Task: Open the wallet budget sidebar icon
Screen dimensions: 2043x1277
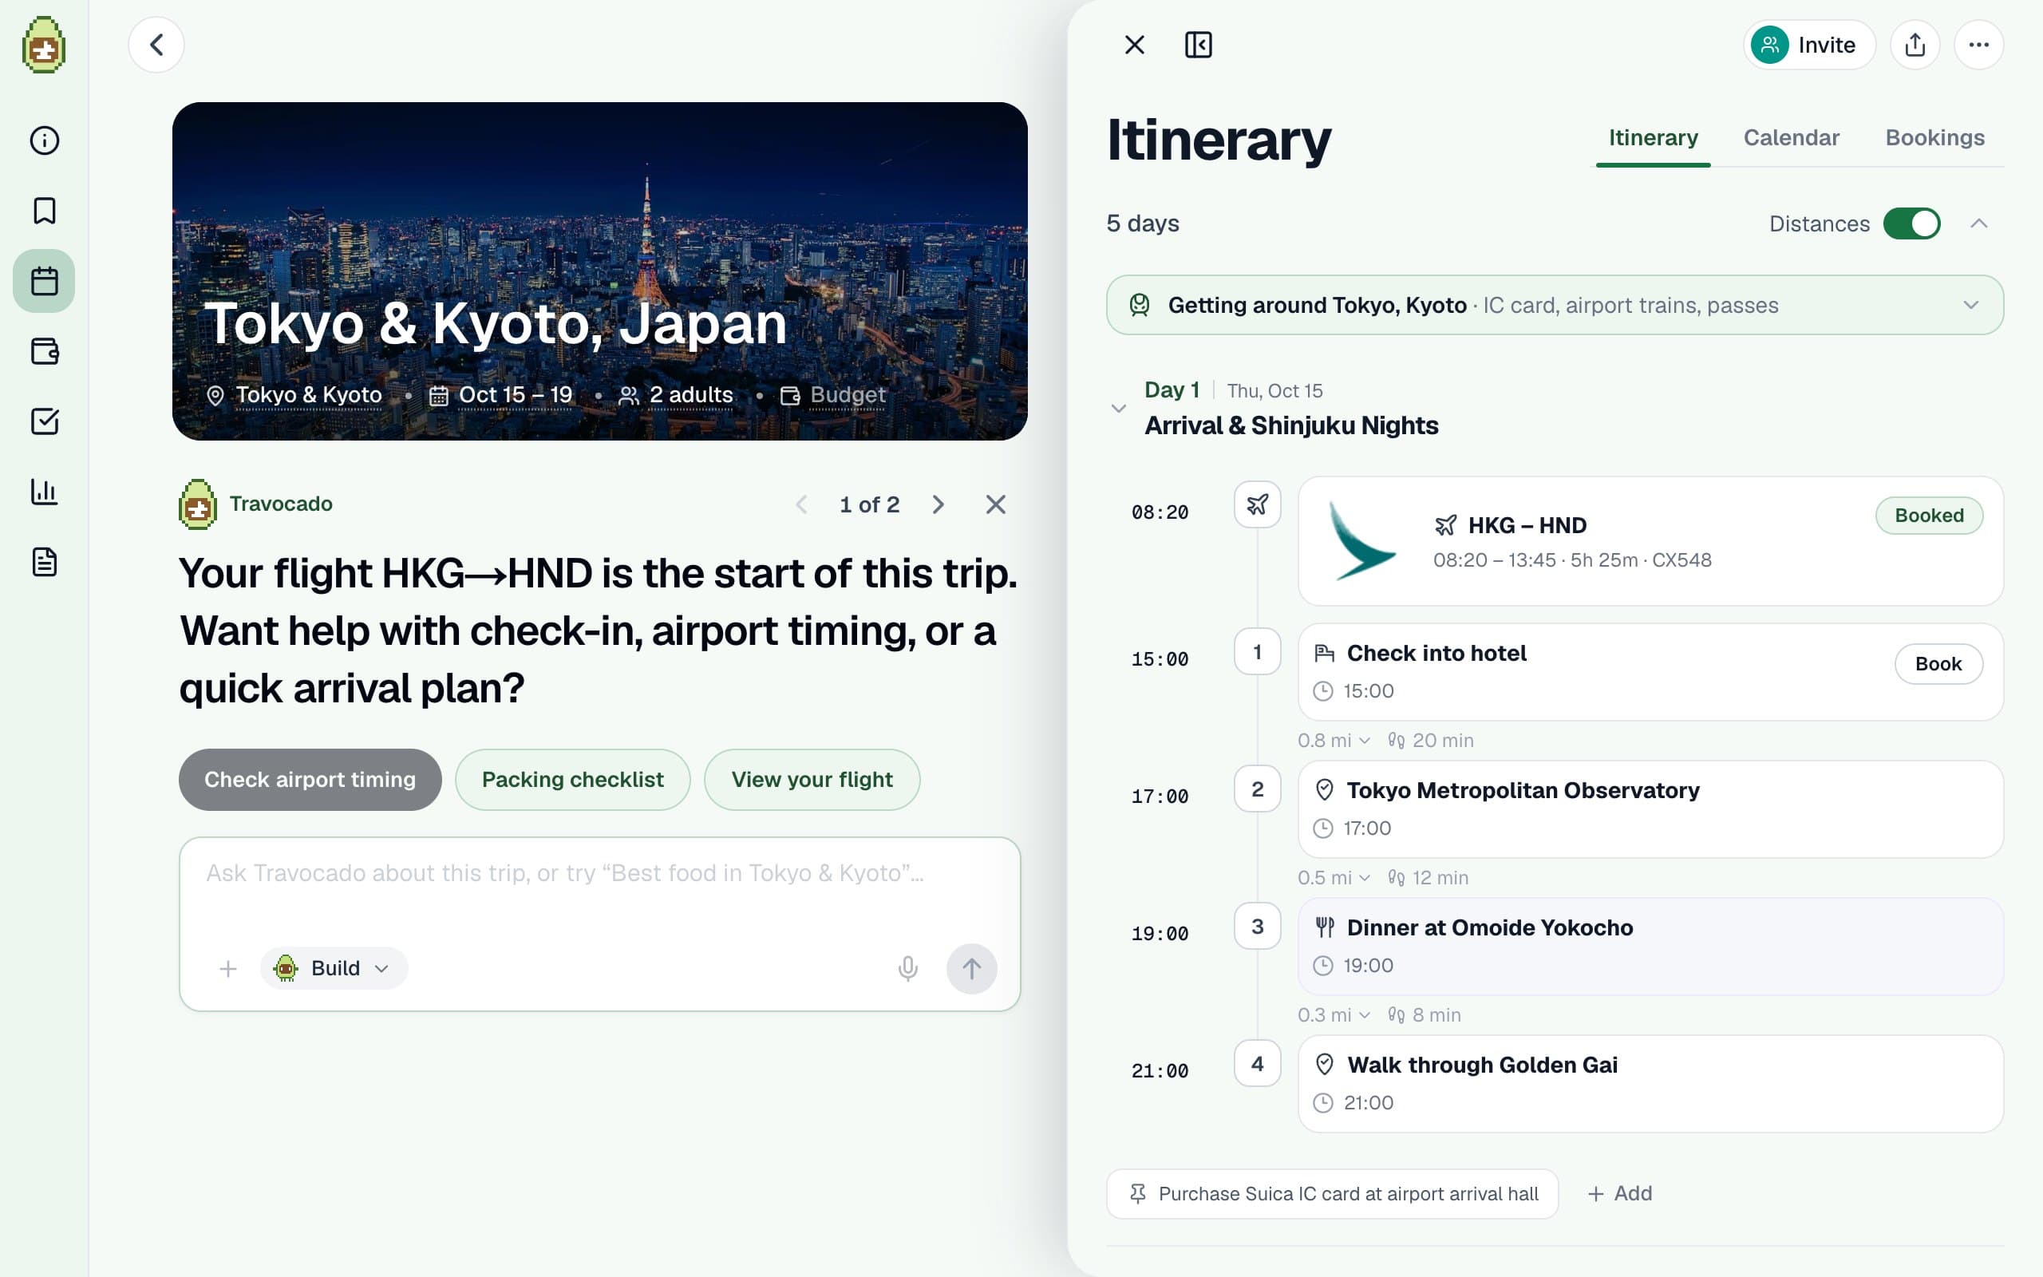Action: [44, 350]
